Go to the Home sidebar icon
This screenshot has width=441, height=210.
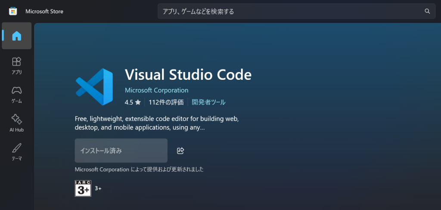pos(16,36)
